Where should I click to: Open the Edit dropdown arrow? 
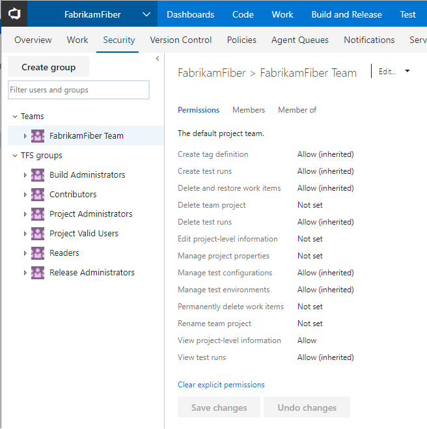(407, 71)
